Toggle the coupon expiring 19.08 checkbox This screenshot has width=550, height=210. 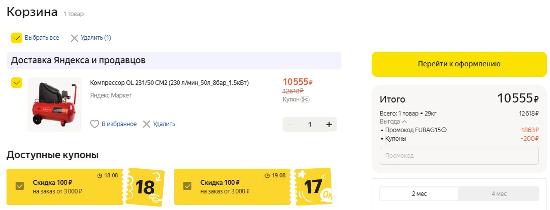[187, 186]
